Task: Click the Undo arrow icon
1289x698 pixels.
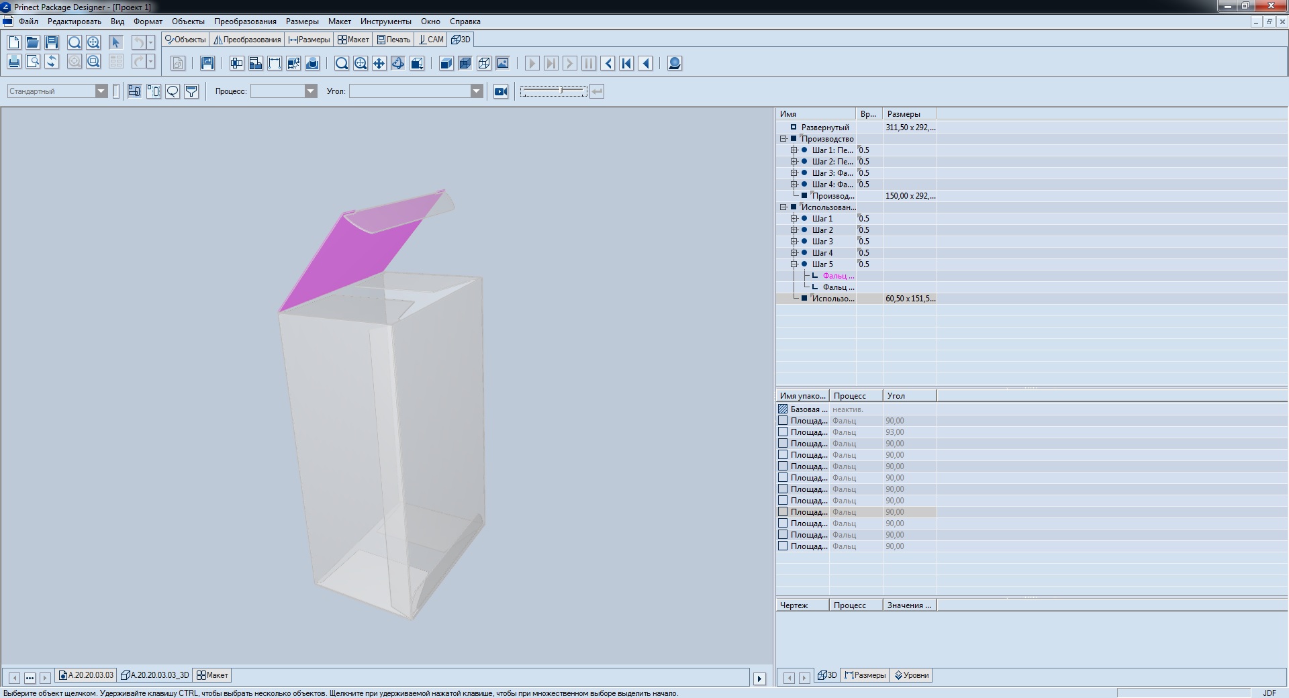Action: click(138, 42)
